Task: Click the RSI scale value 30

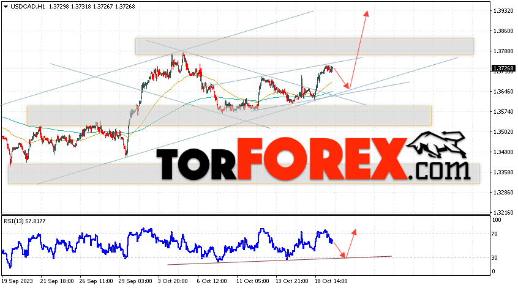Action: [x=495, y=258]
